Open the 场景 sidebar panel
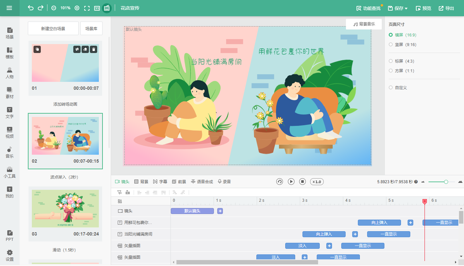 click(x=10, y=33)
